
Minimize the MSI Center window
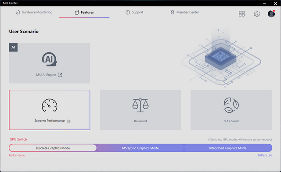(264, 4)
